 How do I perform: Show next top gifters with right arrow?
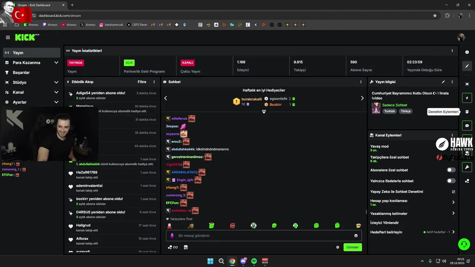pyautogui.click(x=362, y=98)
